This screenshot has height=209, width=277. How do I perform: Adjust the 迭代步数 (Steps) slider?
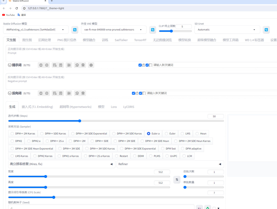116,121
